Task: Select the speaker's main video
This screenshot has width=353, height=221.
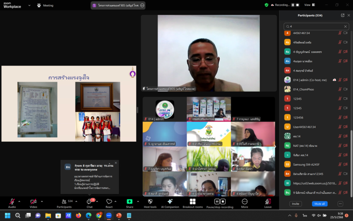Action: 209,53
